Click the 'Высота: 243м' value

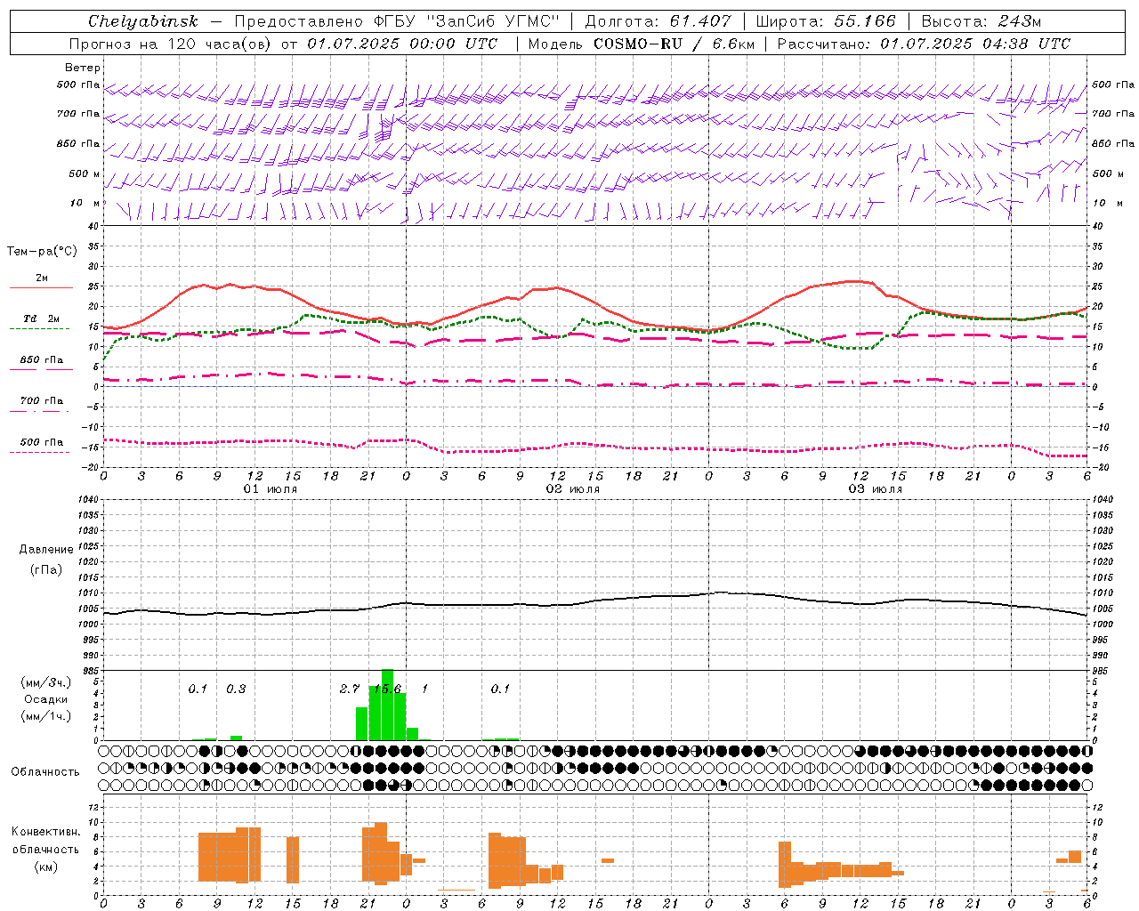981,21
